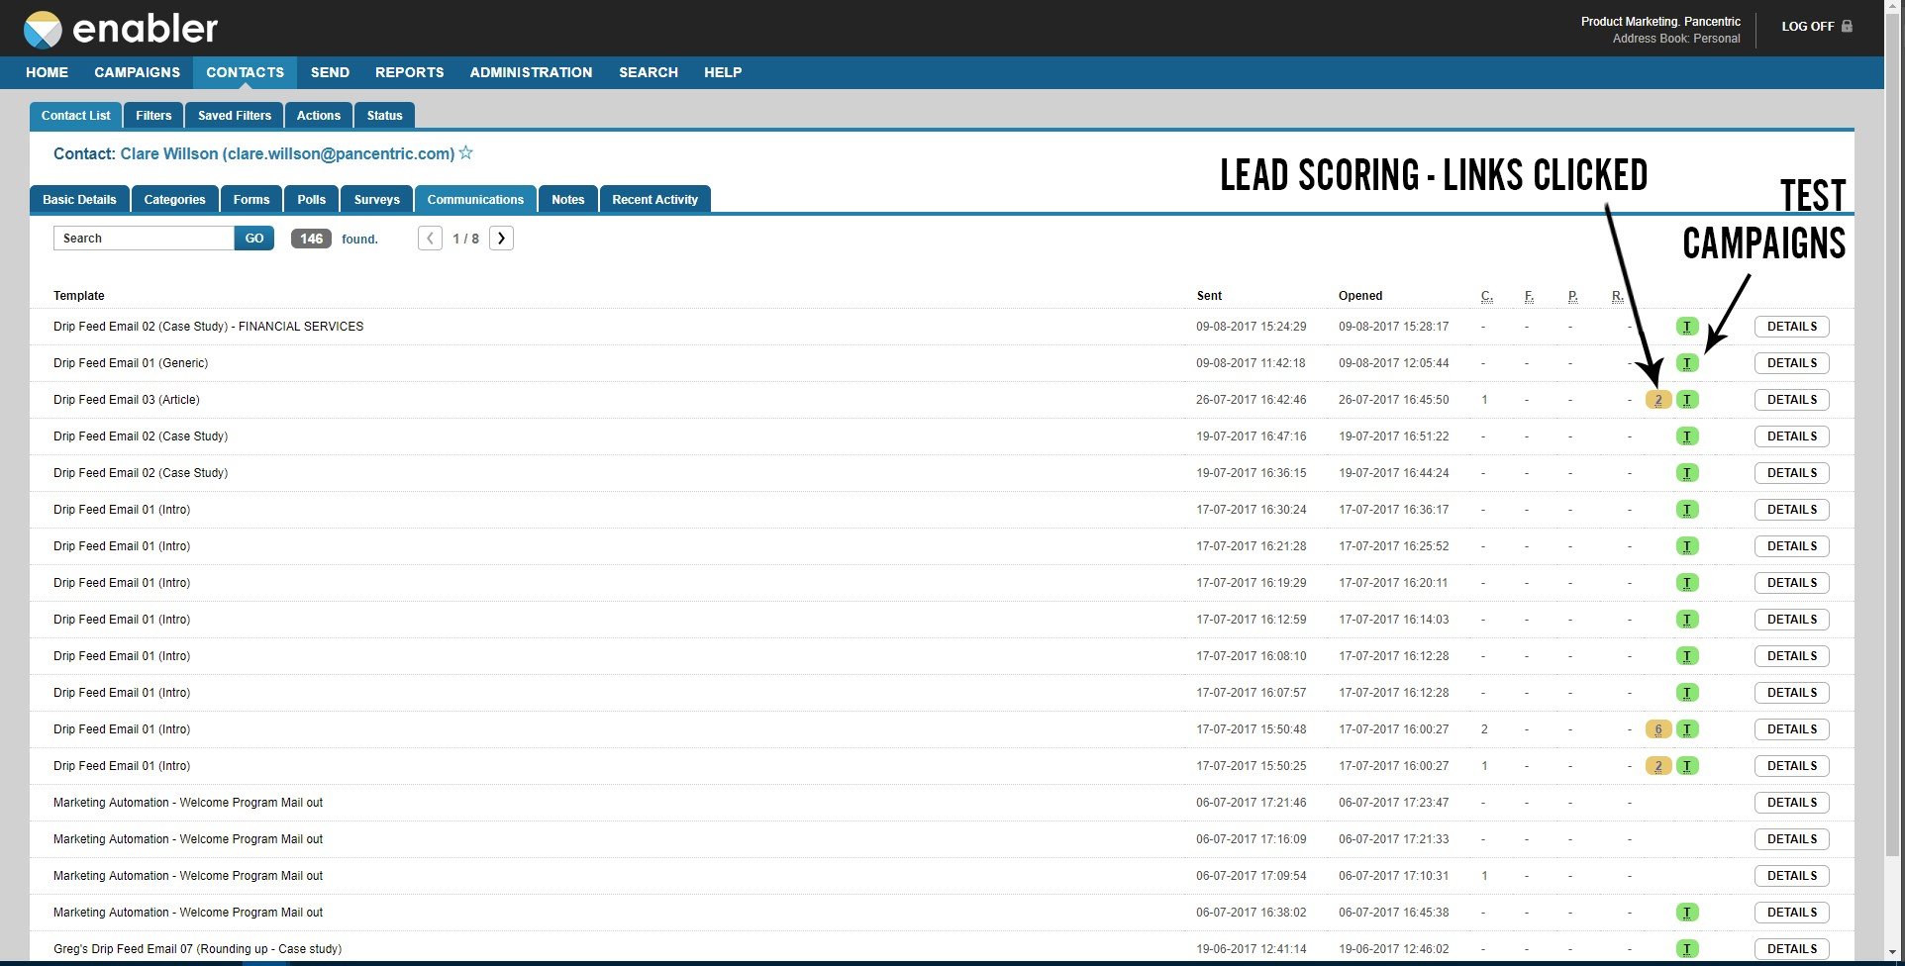Click green T badge on row sent 06-07-2017 16:38:02
Image resolution: width=1905 pixels, height=966 pixels.
pyautogui.click(x=1687, y=913)
